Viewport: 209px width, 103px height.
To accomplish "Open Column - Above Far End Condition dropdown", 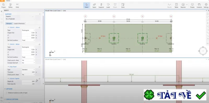I will click(28, 40).
